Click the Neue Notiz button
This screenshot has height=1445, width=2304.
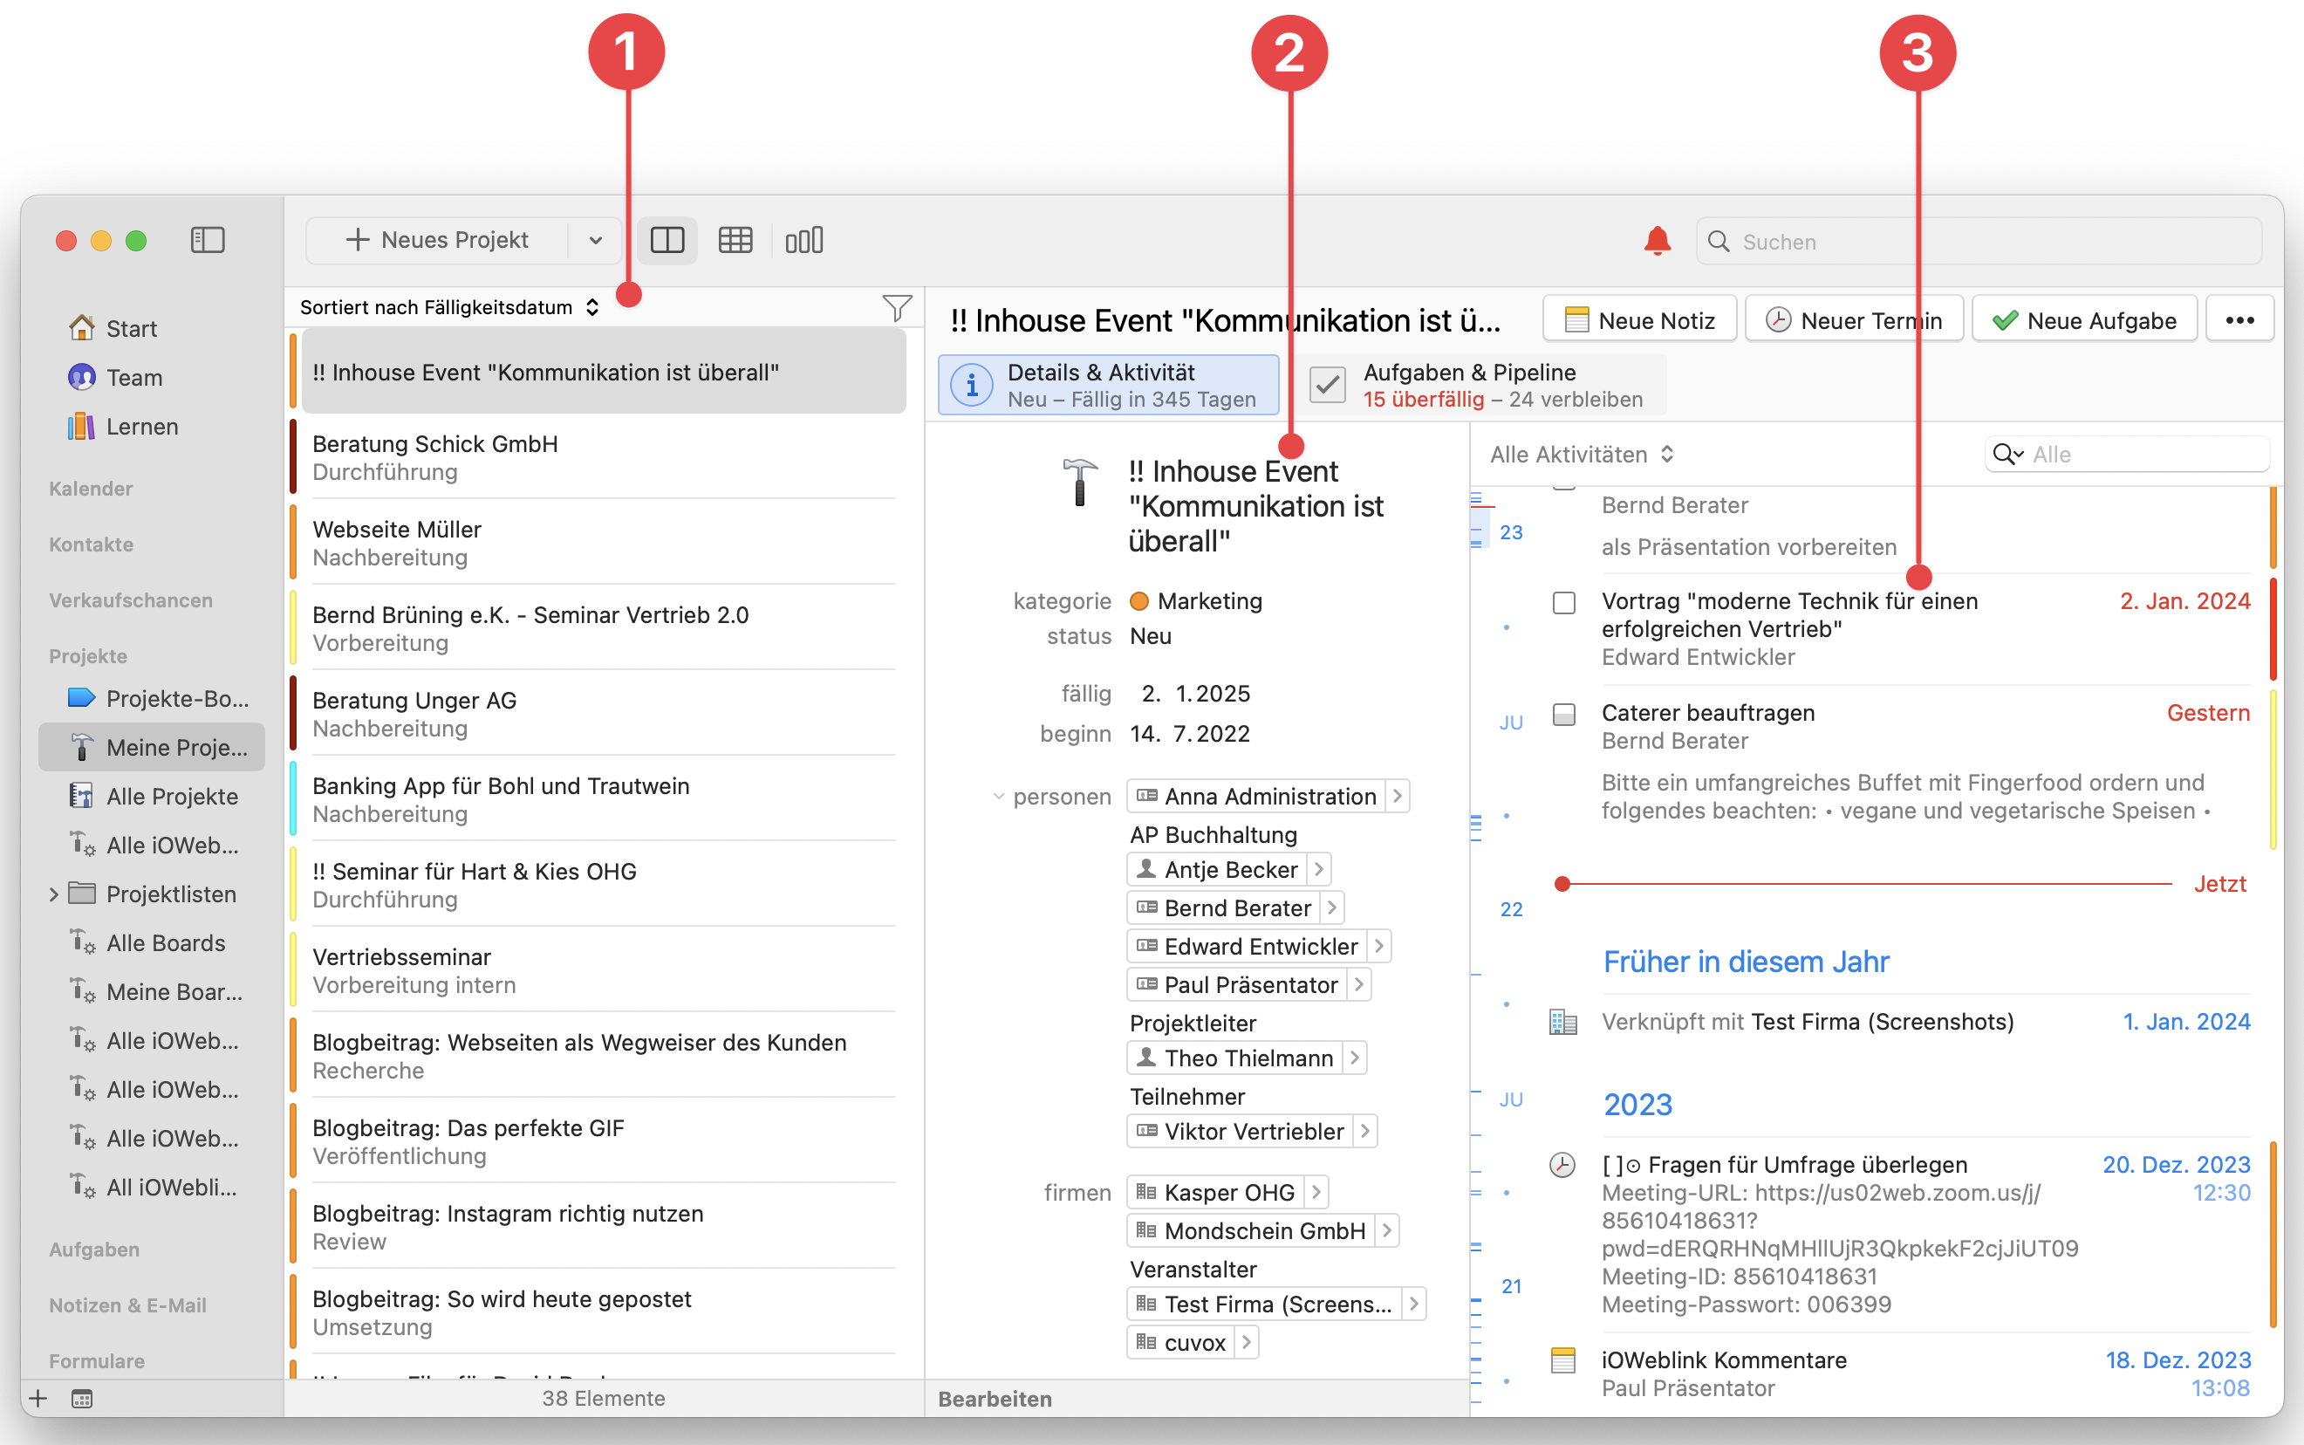click(1640, 320)
